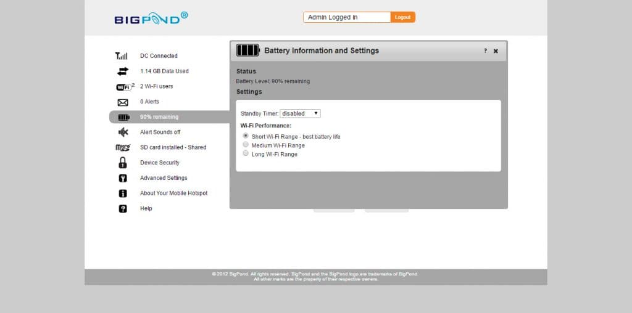The height and width of the screenshot is (313, 632).
Task: Click the question mark help in dialog header
Action: tap(485, 51)
